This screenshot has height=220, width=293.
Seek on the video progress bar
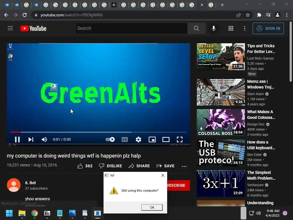click(98, 132)
